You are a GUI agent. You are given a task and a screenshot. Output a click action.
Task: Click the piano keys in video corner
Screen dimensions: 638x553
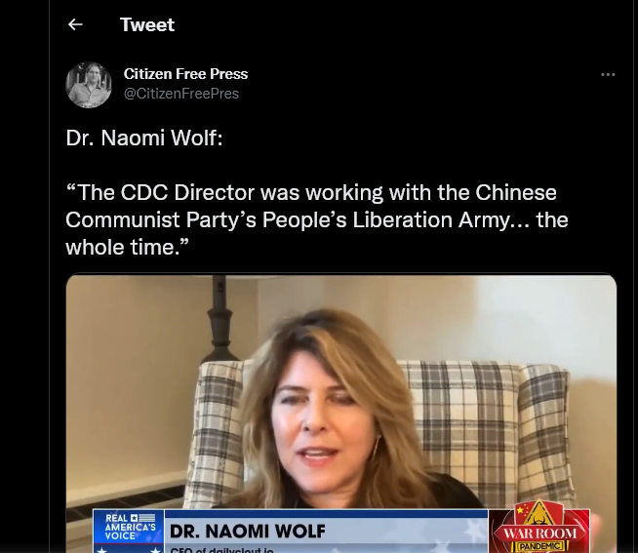point(126,498)
